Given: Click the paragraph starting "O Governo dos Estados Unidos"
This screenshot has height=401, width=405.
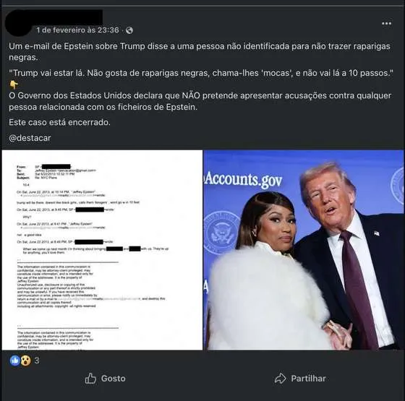Looking at the screenshot, I should (200, 101).
